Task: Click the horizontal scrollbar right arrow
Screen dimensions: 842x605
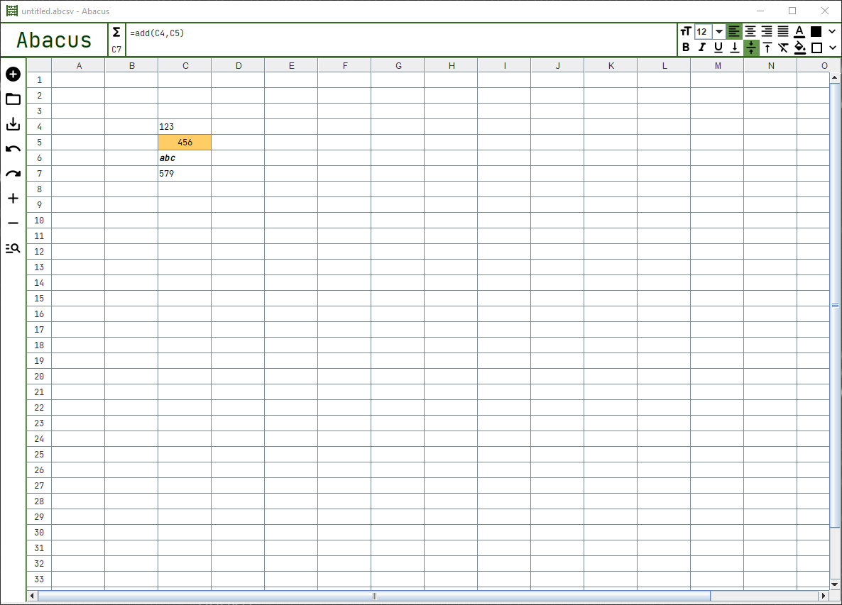Action: coord(824,595)
